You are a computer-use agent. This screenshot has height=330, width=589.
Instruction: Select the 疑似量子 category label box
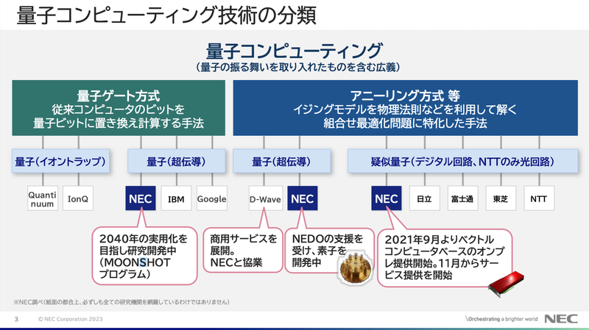click(462, 160)
